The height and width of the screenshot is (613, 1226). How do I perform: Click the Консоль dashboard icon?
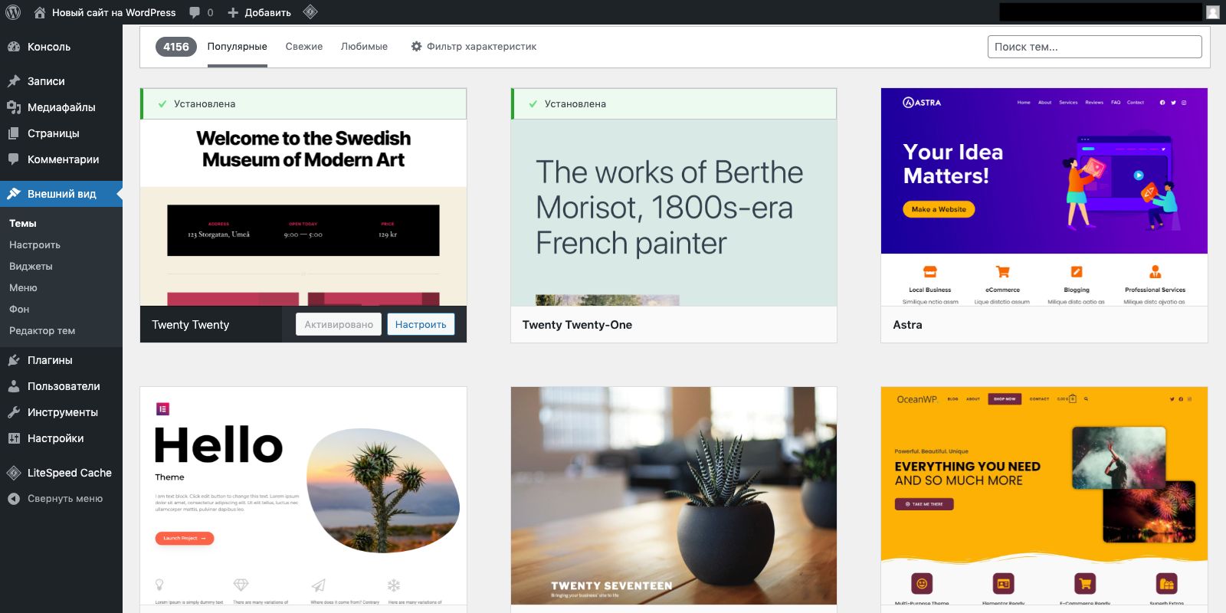[14, 47]
